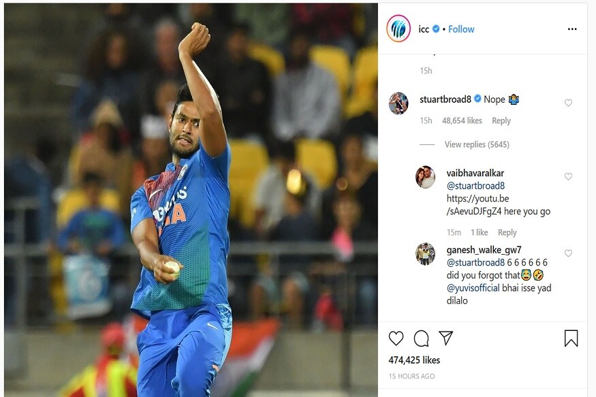
Task: View the 474,425 likes list
Action: 414,360
